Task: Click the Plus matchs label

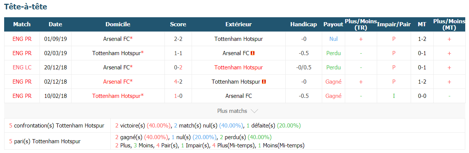Action: coord(232,111)
